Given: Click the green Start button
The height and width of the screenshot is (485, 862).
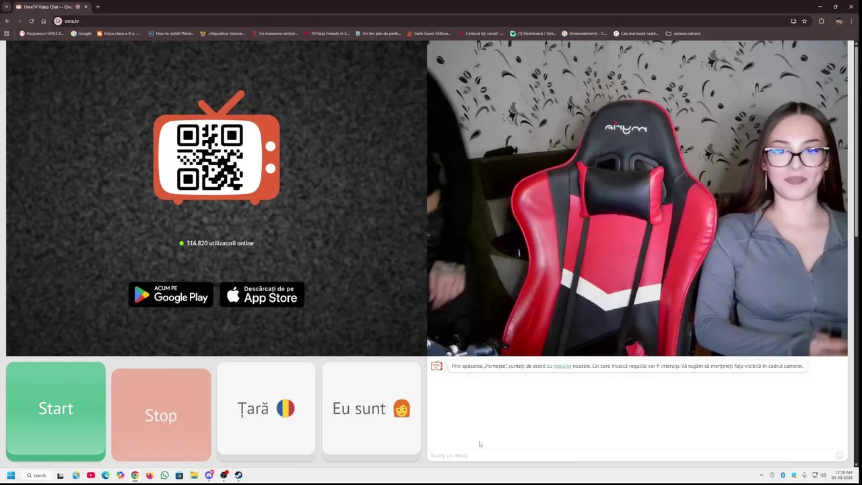Looking at the screenshot, I should point(56,409).
